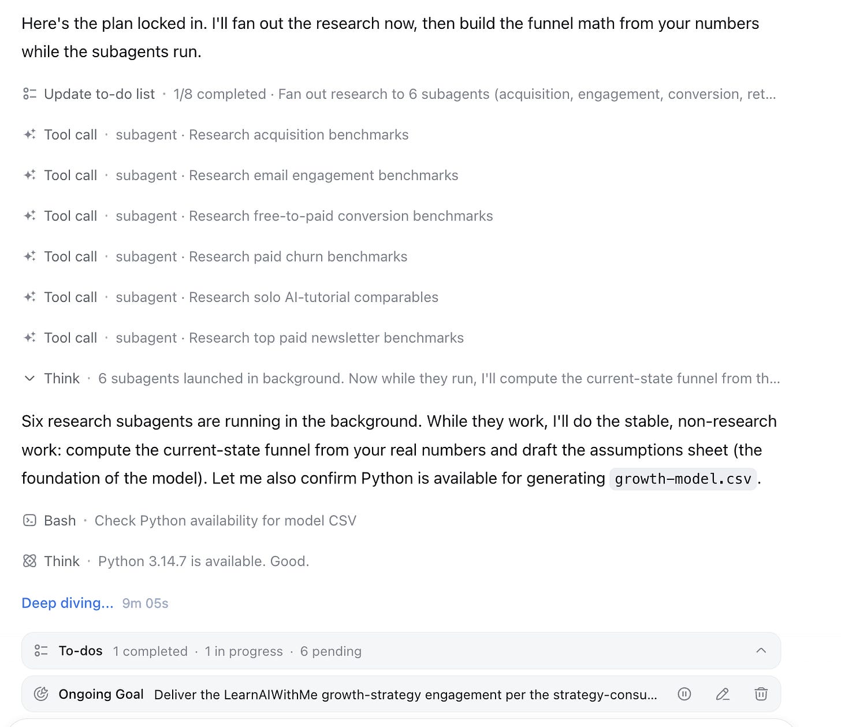Open Research free-to-paid conversion benchmarks call
Image resolution: width=841 pixels, height=727 pixels.
pos(258,216)
